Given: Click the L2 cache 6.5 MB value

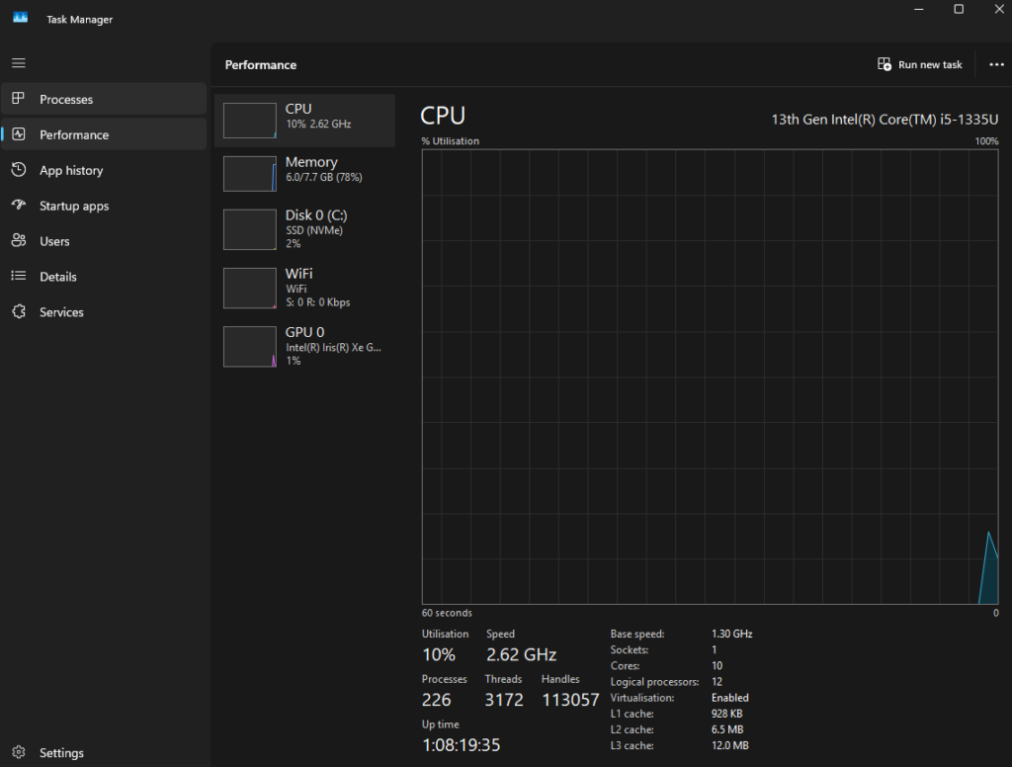Looking at the screenshot, I should pyautogui.click(x=727, y=729).
